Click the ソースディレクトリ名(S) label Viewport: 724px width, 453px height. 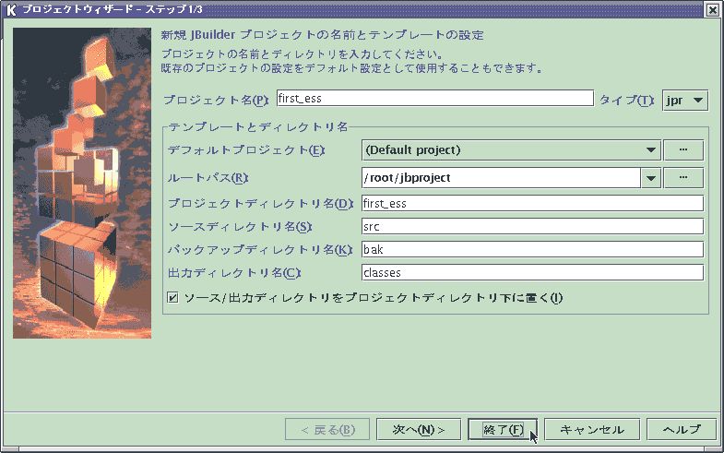[240, 227]
